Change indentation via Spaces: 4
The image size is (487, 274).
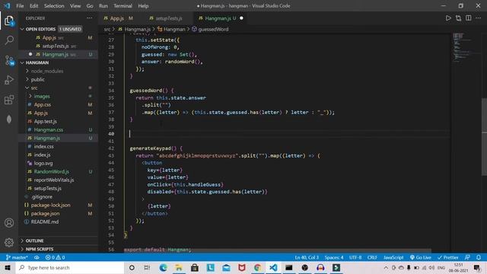(x=334, y=257)
